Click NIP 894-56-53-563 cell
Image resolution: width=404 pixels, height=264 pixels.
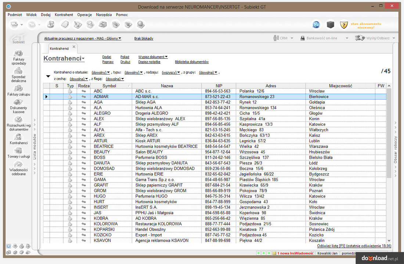pos(219,91)
